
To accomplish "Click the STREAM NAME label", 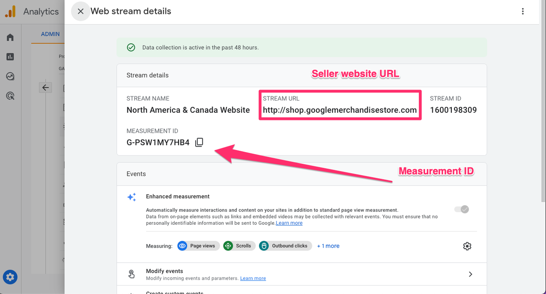I will (148, 98).
